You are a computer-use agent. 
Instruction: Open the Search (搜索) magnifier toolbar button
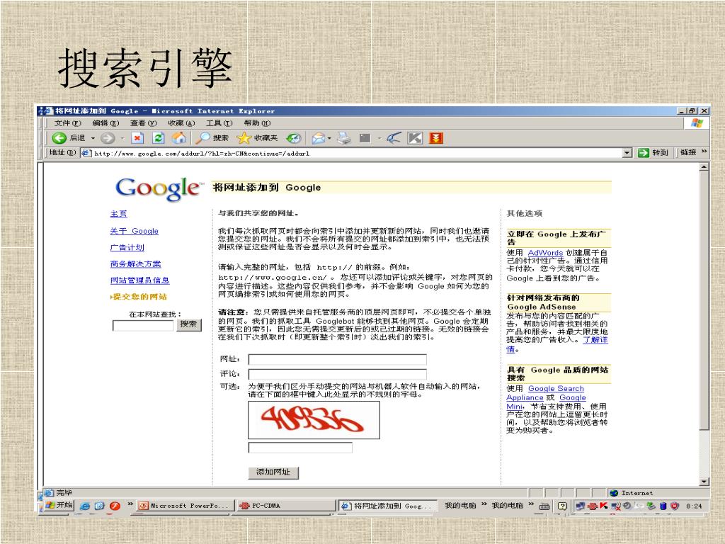click(x=212, y=138)
